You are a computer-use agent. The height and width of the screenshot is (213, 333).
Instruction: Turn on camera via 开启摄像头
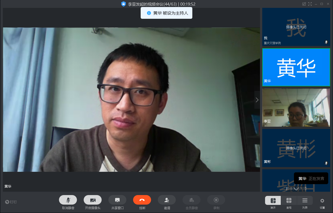point(93,200)
